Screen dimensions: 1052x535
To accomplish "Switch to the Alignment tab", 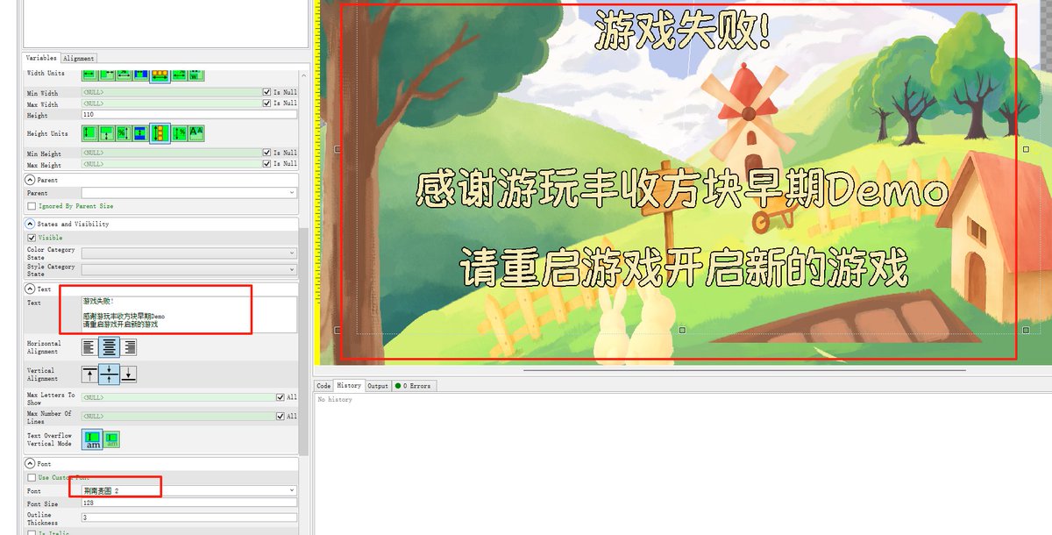I will click(79, 58).
